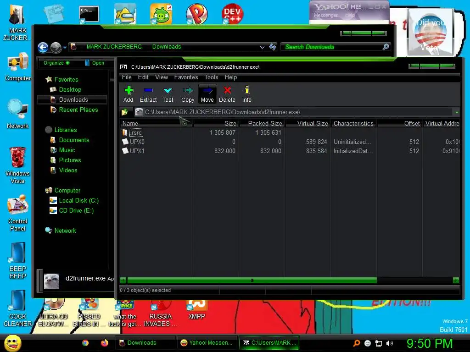Open the Tools menu in 7-Zip
Viewport: 470px width, 352px height.
211,77
